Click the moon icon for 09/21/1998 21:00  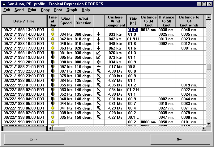coord(53,67)
